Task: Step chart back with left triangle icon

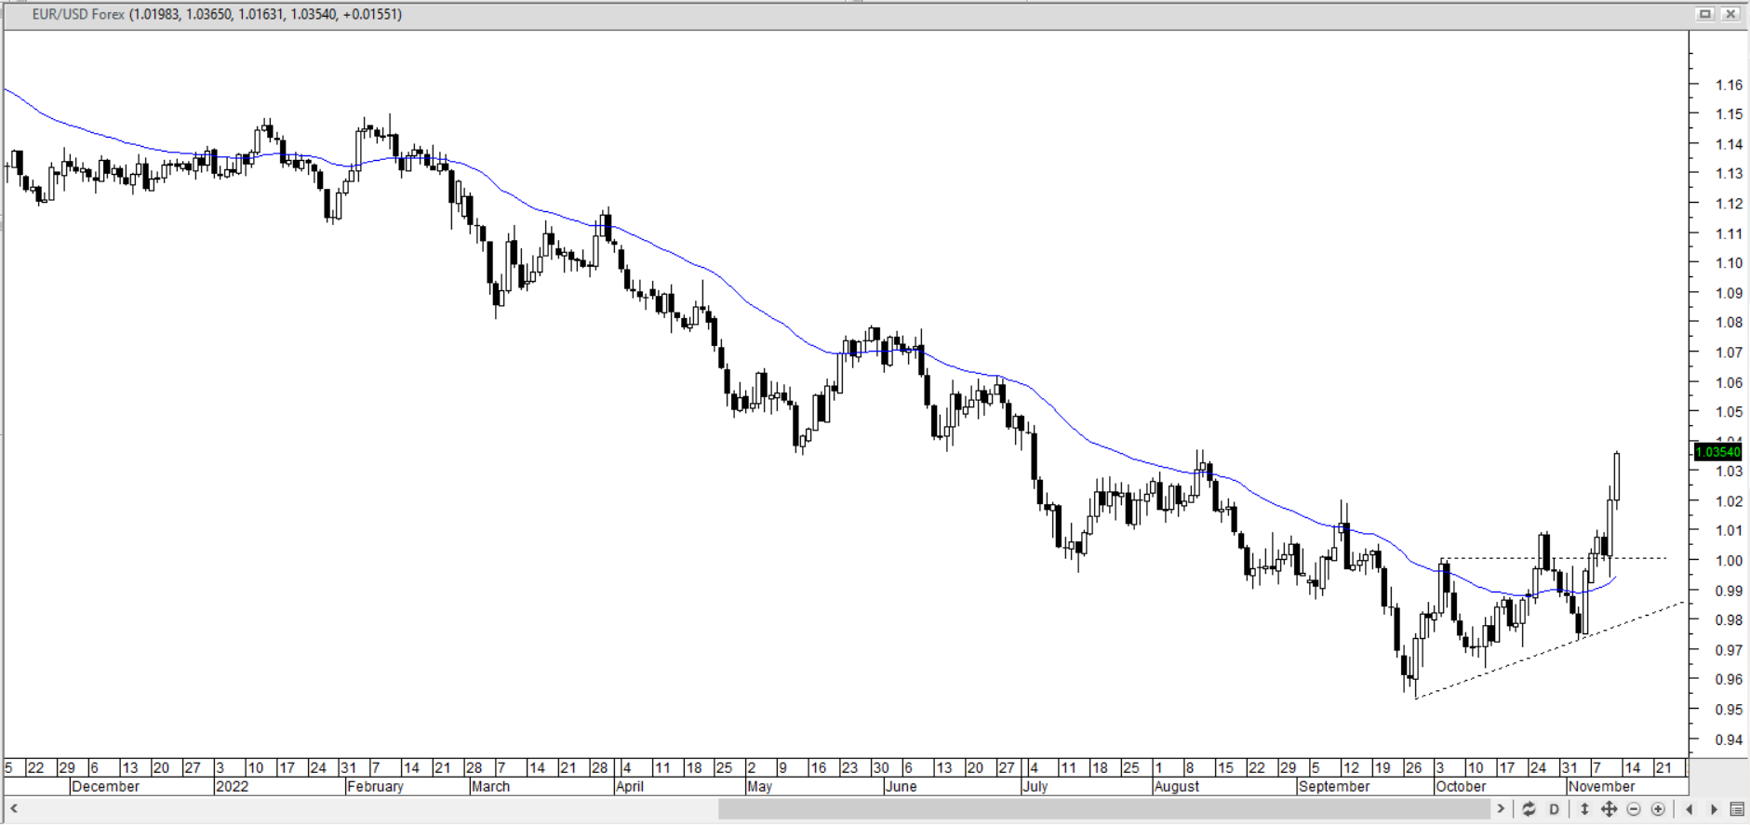Action: click(x=1690, y=809)
